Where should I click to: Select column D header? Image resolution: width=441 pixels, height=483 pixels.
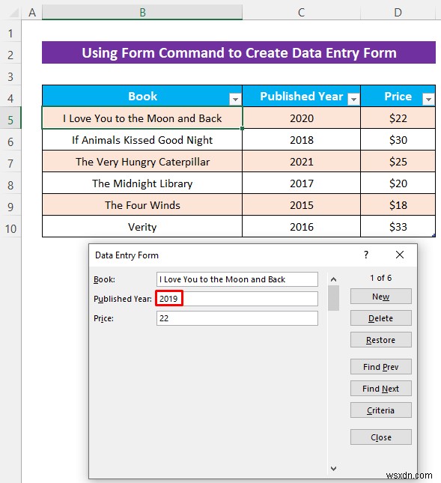coord(398,12)
